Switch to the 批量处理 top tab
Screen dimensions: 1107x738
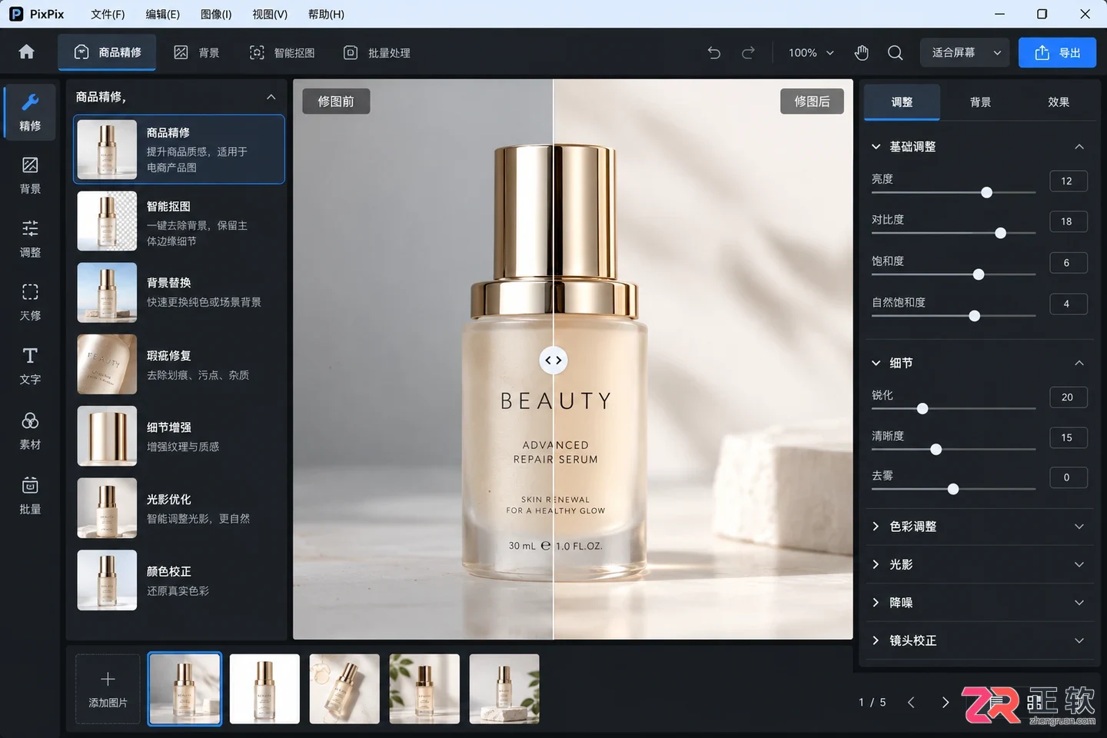tap(377, 53)
